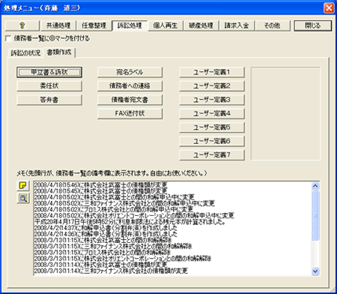This screenshot has height=294, width=337.
Task: Click the memo line 三和ファイナンス株式会社との間の和解申込中に変更
Action: pos(124,203)
